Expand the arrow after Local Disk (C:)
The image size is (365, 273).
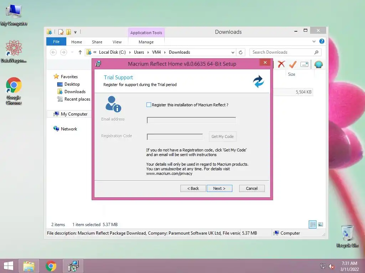pyautogui.click(x=130, y=53)
